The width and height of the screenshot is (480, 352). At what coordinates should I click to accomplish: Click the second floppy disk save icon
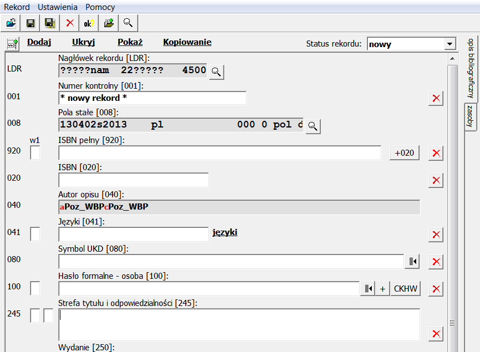click(50, 23)
